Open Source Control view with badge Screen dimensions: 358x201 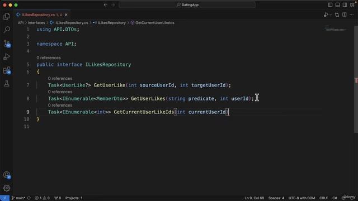pyautogui.click(x=7, y=44)
